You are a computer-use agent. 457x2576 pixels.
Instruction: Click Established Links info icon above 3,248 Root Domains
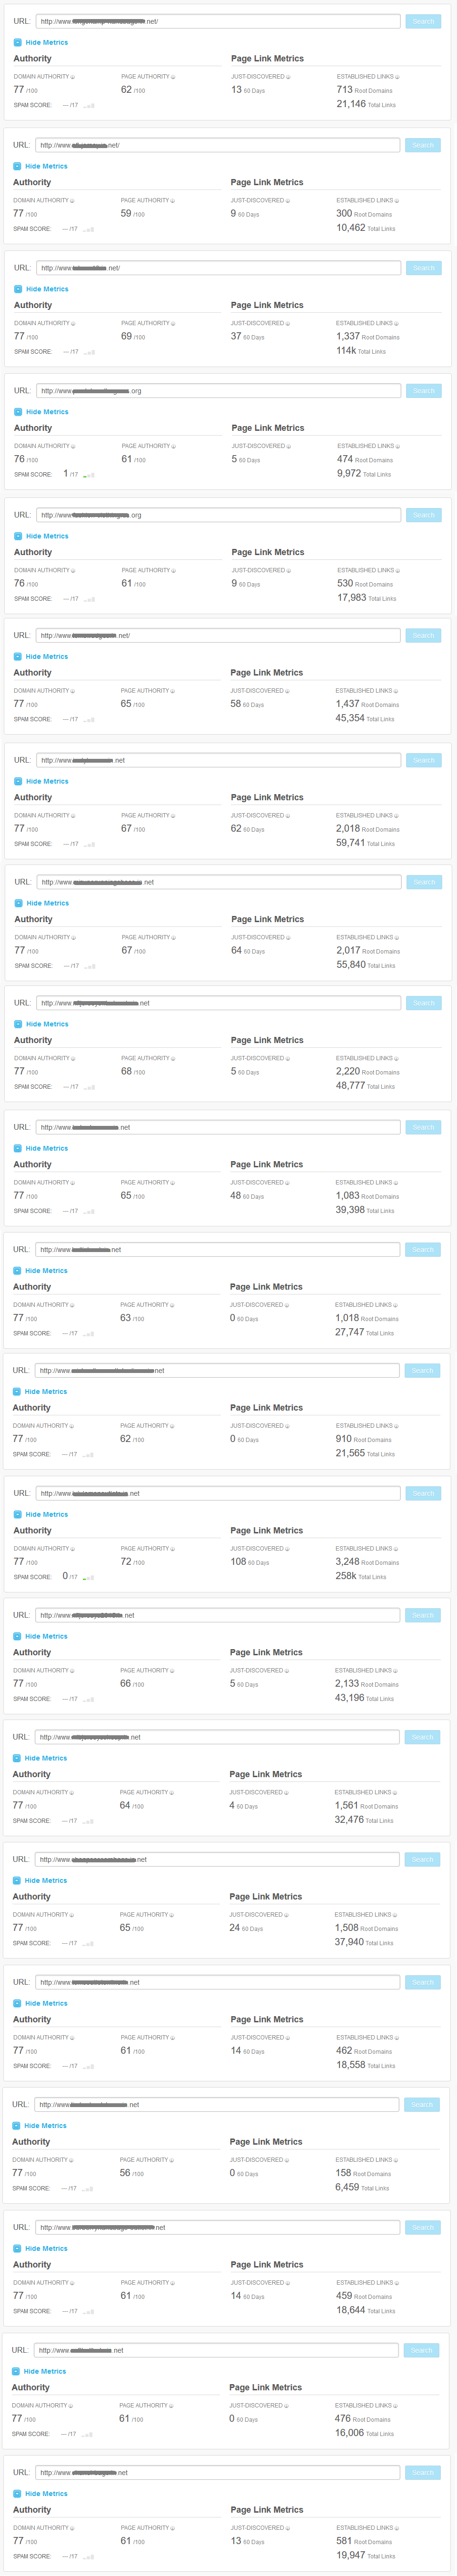(395, 1549)
